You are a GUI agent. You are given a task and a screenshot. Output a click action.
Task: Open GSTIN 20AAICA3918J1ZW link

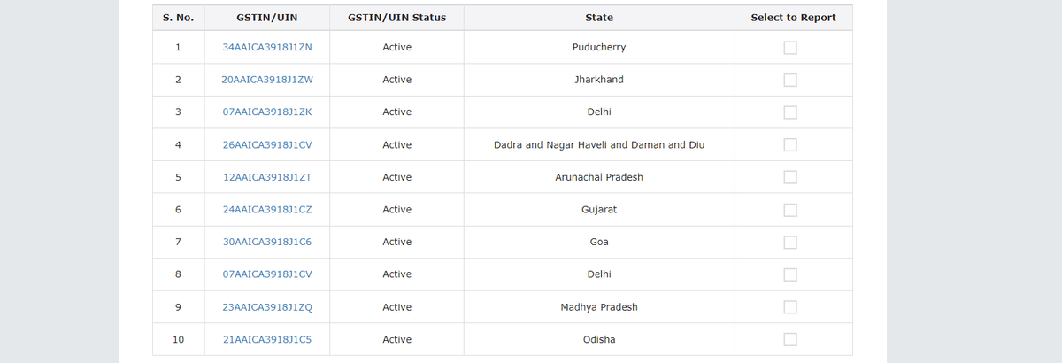[266, 80]
